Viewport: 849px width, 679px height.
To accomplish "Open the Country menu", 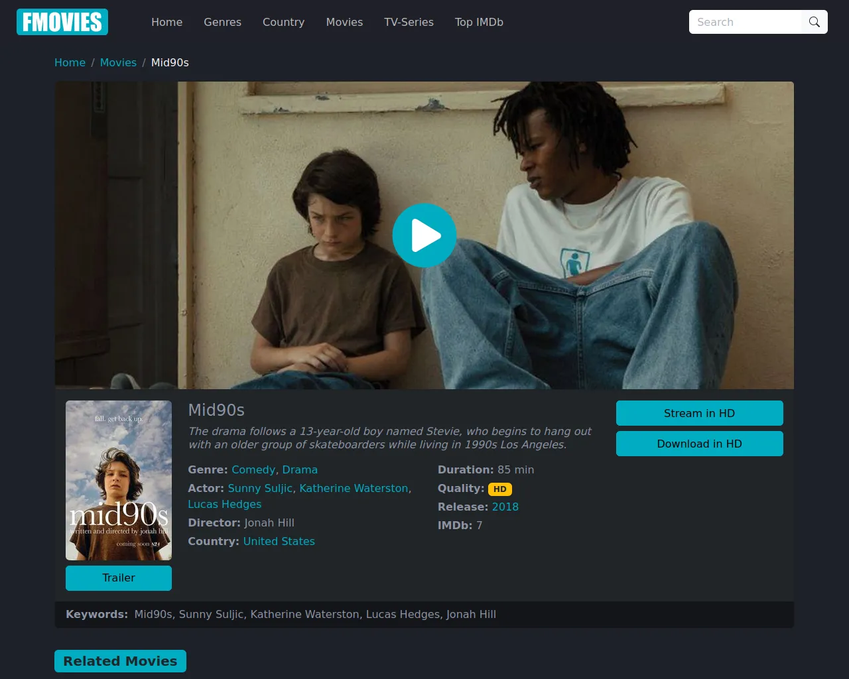I will point(283,22).
